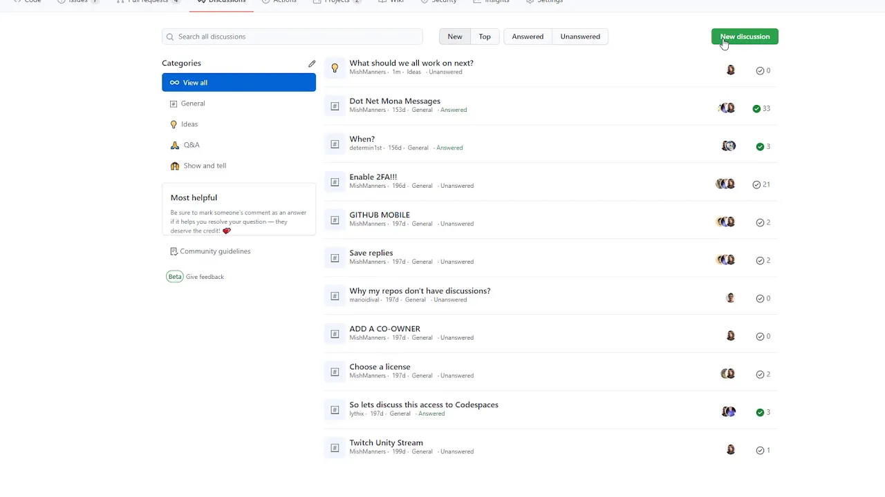
Task: Click participant avatars on Dot Net Mona Messages
Action: point(727,108)
